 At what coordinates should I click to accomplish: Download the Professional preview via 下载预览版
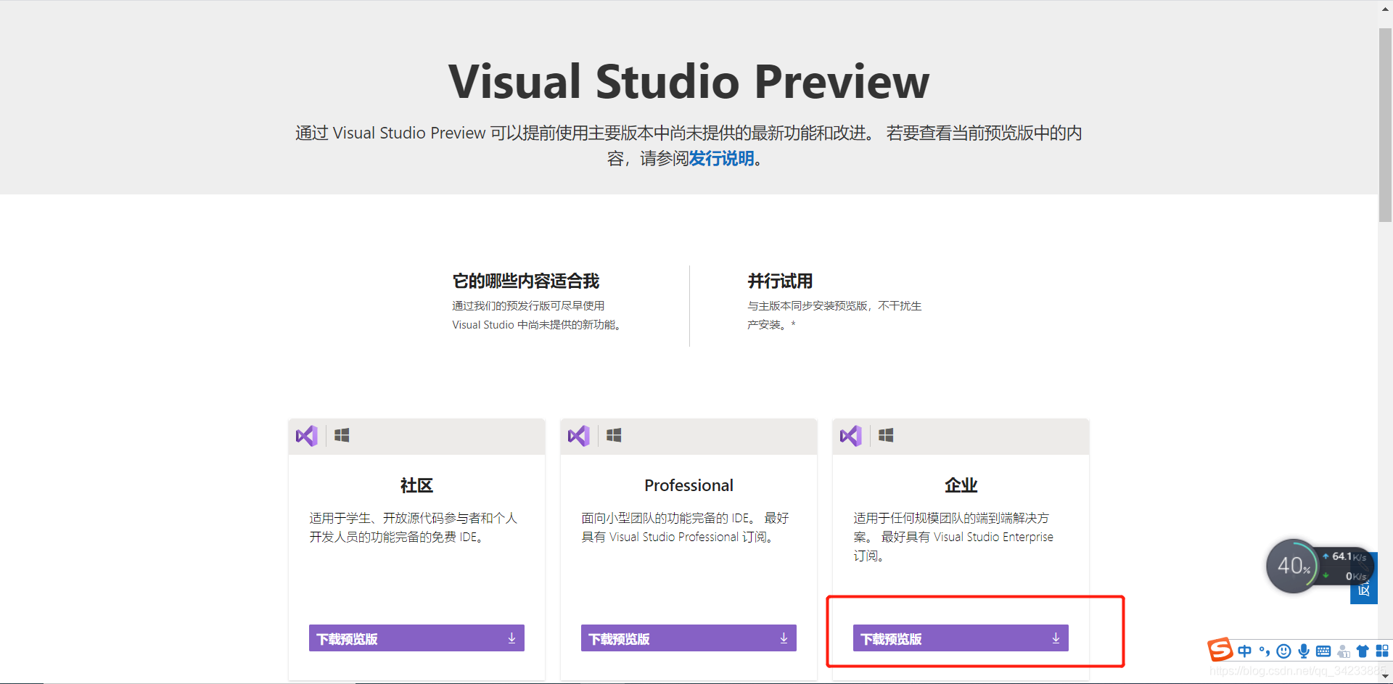pyautogui.click(x=689, y=638)
